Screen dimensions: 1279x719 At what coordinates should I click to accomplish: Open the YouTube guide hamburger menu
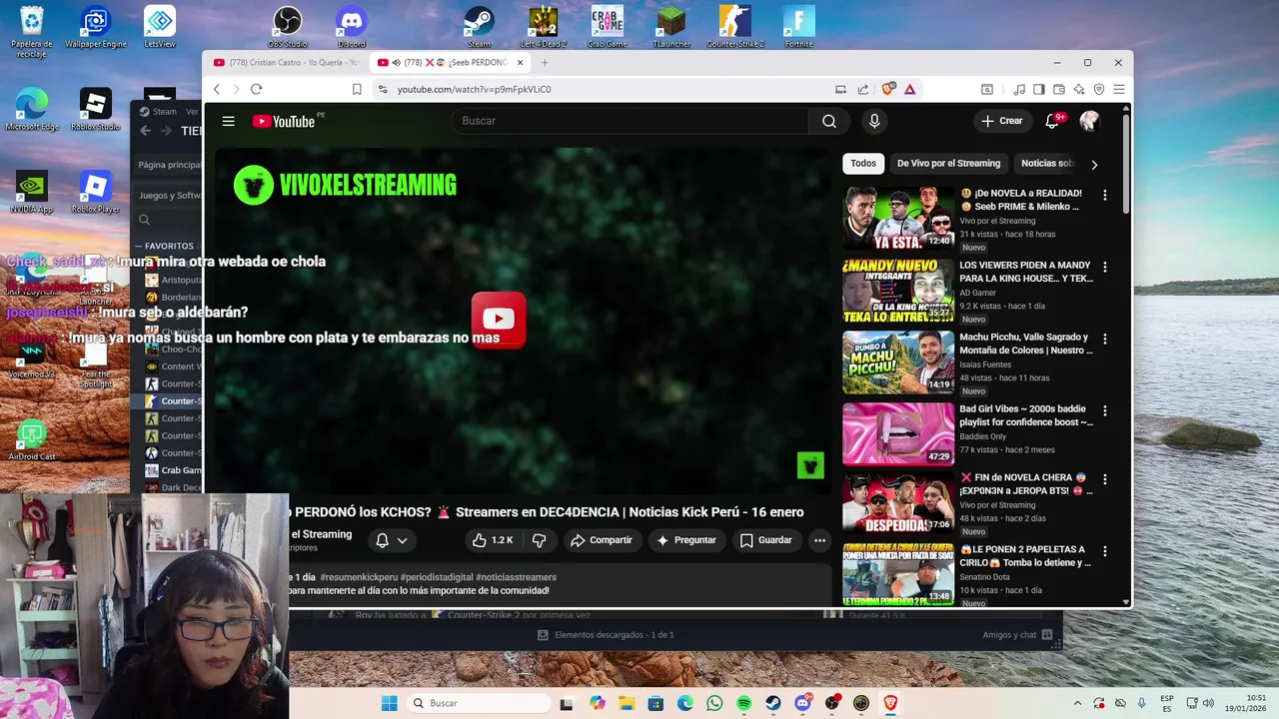228,121
